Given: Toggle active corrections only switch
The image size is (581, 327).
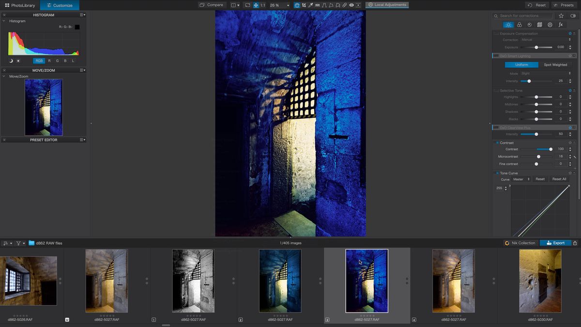Looking at the screenshot, I should pos(573,16).
